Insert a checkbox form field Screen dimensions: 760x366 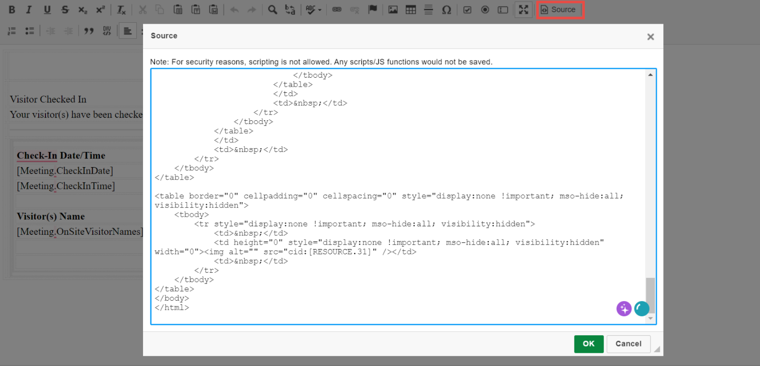[x=467, y=9]
